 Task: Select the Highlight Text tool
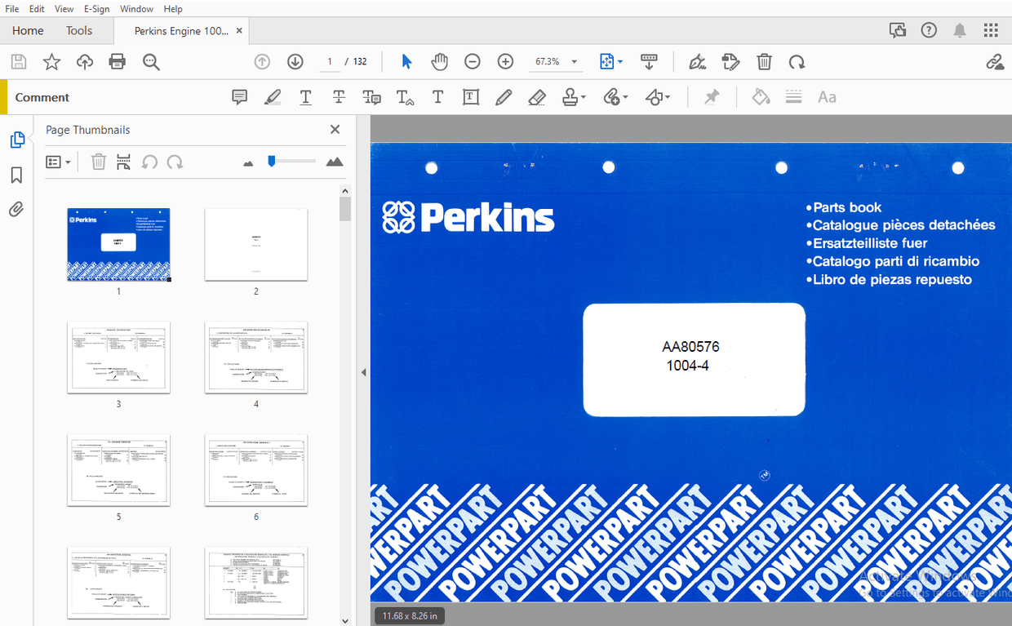(273, 97)
